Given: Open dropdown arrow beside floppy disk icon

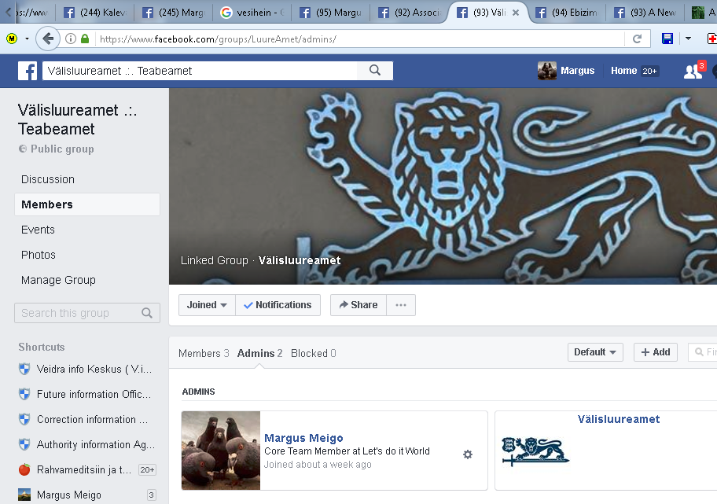Looking at the screenshot, I should tap(688, 39).
